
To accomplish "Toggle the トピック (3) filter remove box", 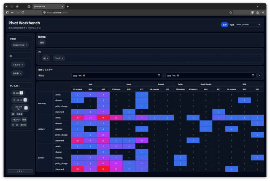I will click(x=25, y=108).
